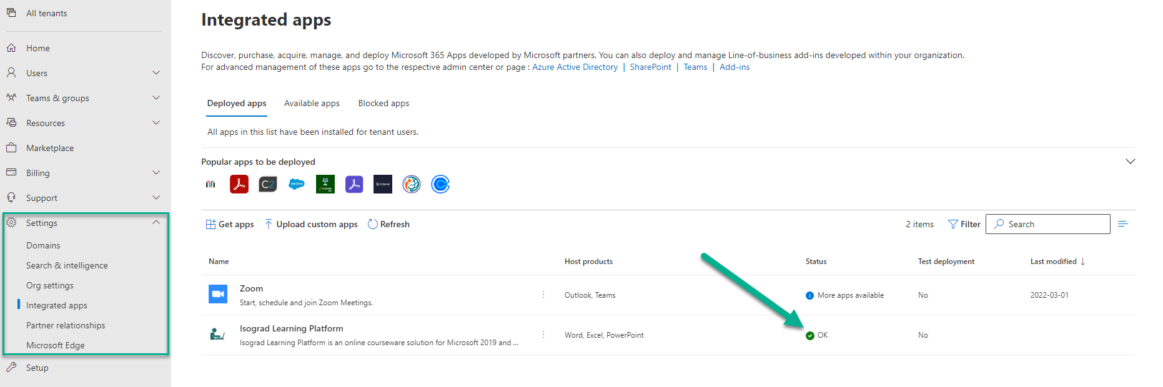Click the Isograd Learning Platform app name

point(291,328)
